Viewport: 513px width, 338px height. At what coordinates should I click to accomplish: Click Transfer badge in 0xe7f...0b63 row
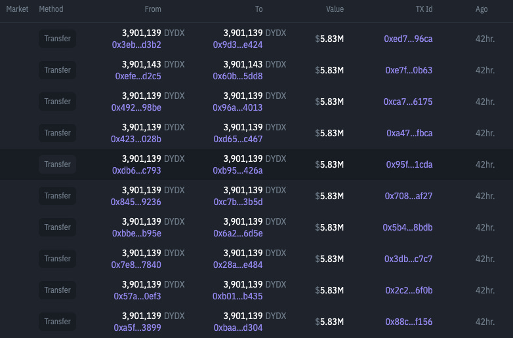coord(58,70)
